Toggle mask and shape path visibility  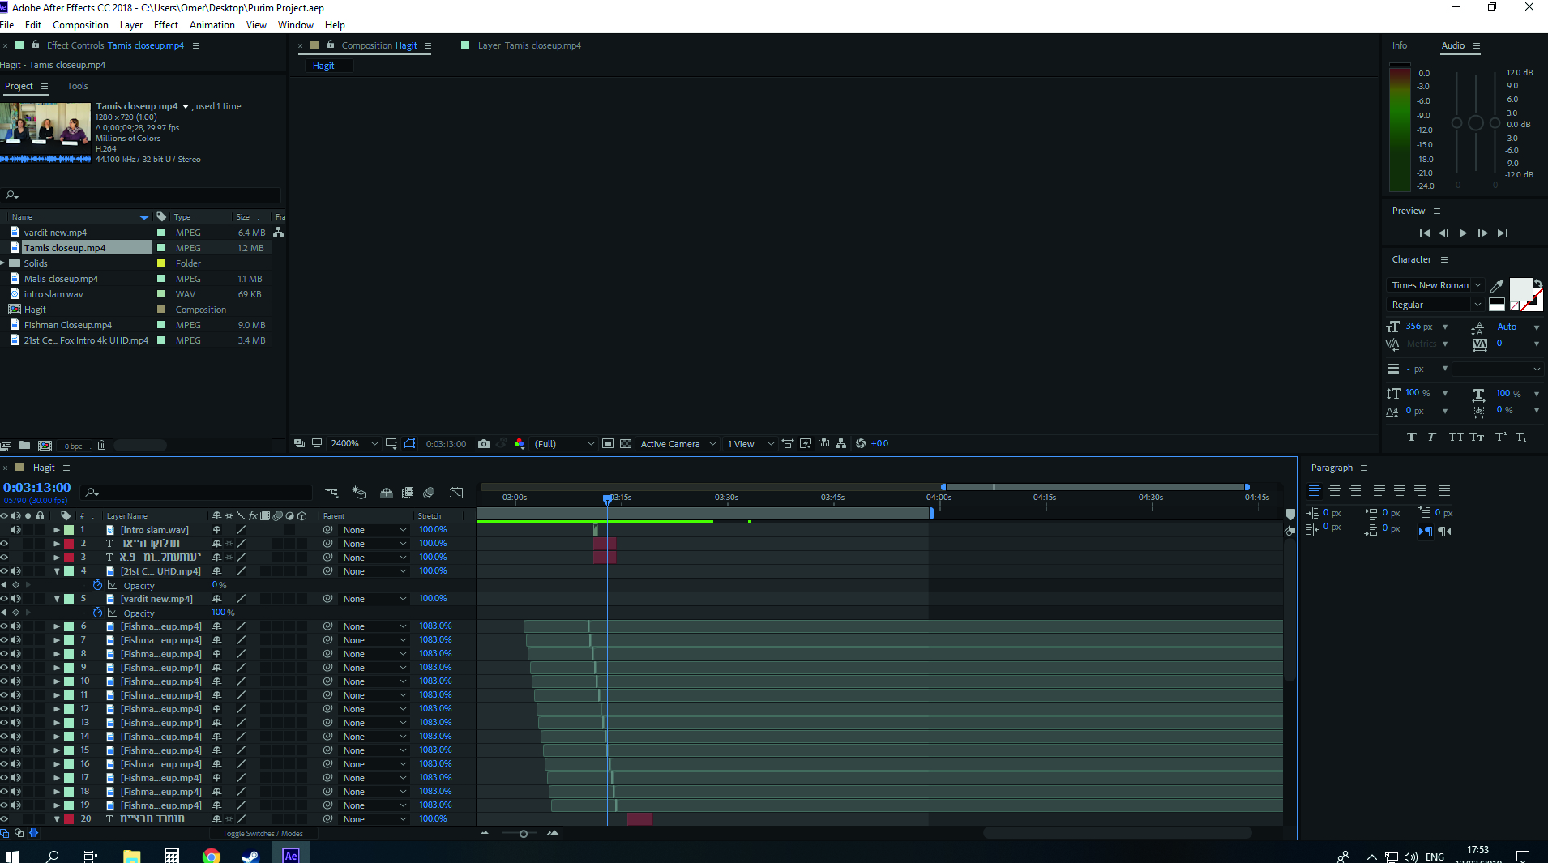pyautogui.click(x=409, y=444)
